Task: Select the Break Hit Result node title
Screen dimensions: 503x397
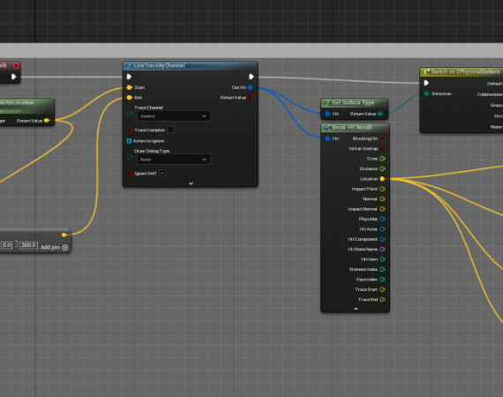Action: (351, 127)
